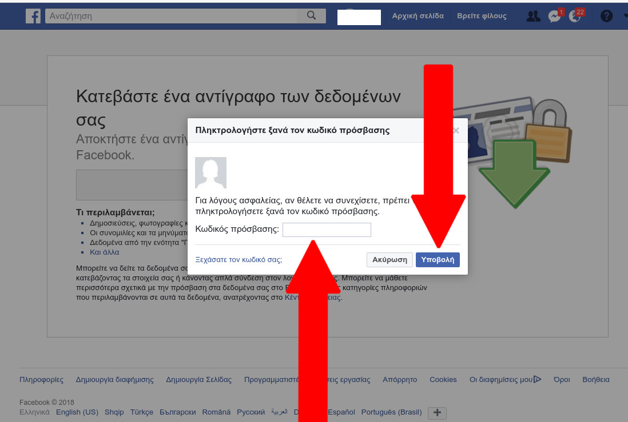Expand the account dropdown arrow
Viewport: 628px width, 422px height.
[625, 16]
